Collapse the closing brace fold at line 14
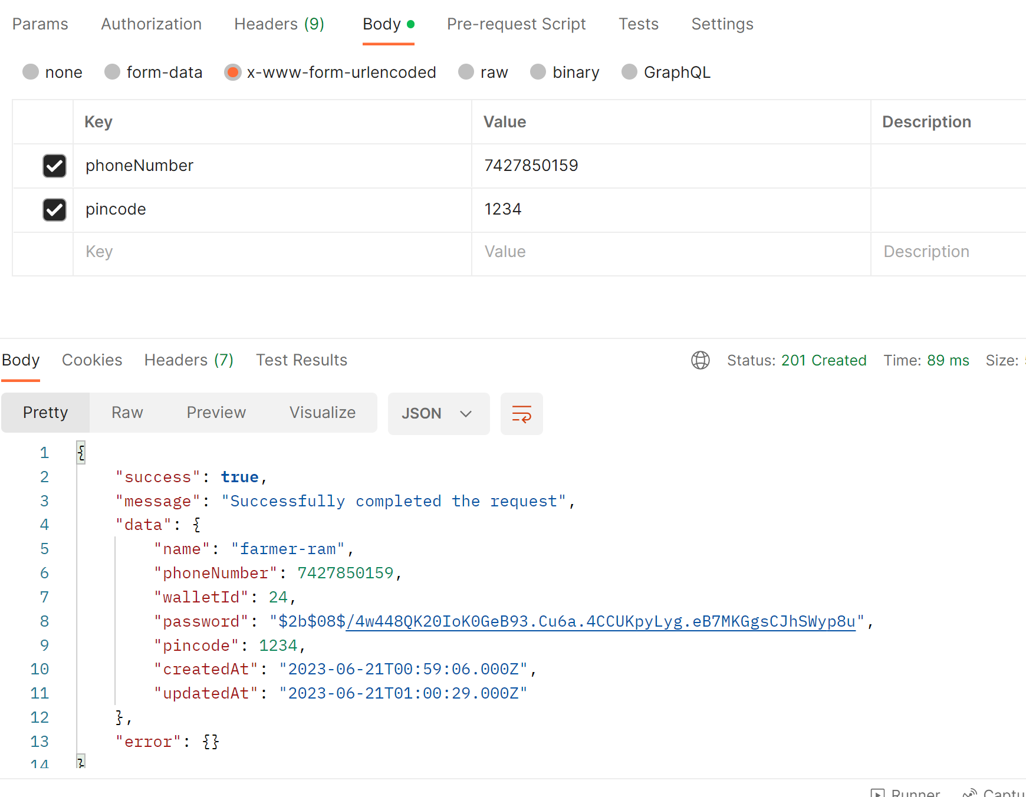The width and height of the screenshot is (1026, 797). (81, 763)
